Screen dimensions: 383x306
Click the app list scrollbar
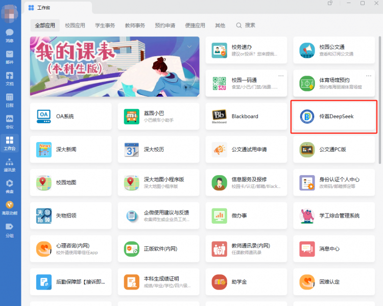(x=380, y=100)
